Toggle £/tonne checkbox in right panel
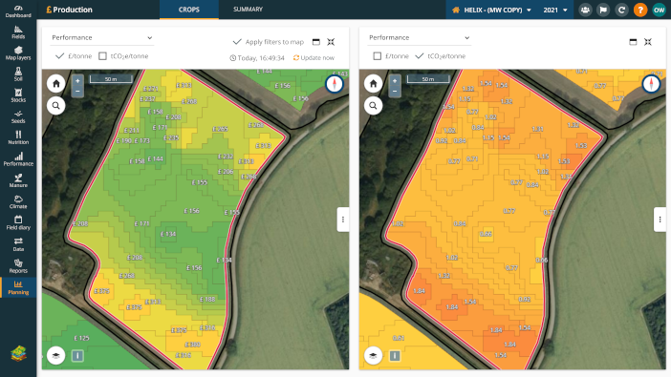The image size is (671, 377). click(x=377, y=56)
